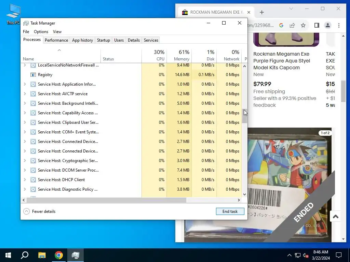Click the muted volume tray icon
Viewport: 350px width, 262px height.
click(x=306, y=255)
